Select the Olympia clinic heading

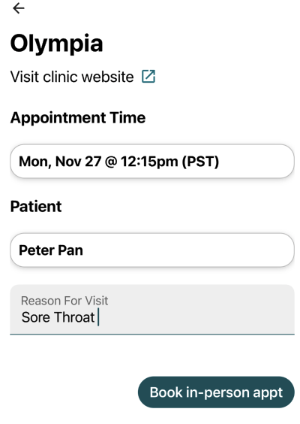57,44
